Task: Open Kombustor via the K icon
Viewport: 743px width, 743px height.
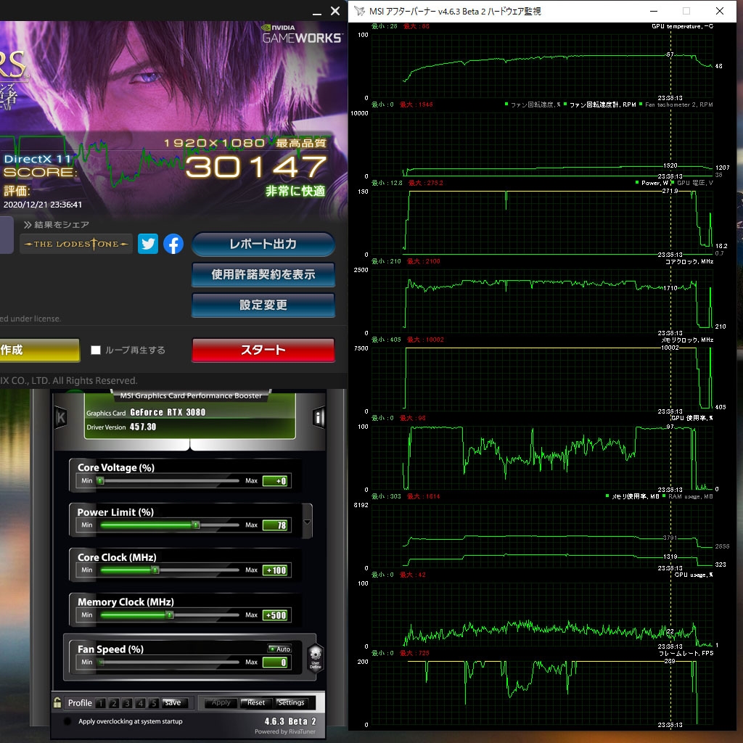Action: (x=61, y=417)
